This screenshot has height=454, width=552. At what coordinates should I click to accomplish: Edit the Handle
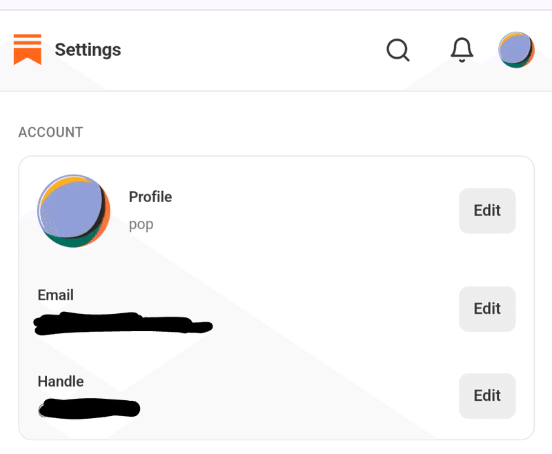point(487,396)
